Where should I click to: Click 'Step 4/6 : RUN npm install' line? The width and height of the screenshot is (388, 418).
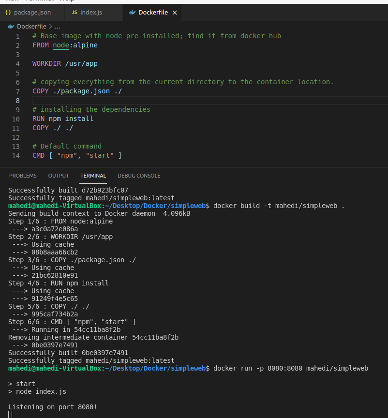click(59, 283)
